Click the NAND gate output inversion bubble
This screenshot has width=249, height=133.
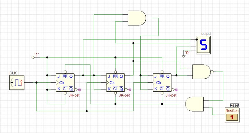point(212,72)
